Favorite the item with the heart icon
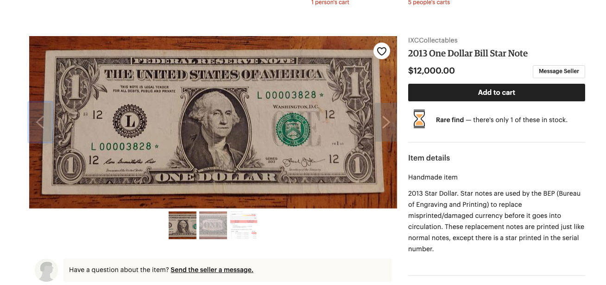Image resolution: width=606 pixels, height=285 pixels. pos(381,51)
